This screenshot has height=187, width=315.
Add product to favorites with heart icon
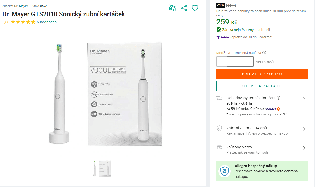[x=195, y=8]
